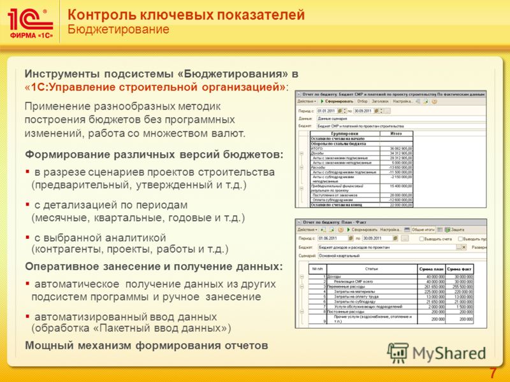Toggle the Выводить счета checkbox
Viewport: 510px width, 382px height.
tap(421, 239)
